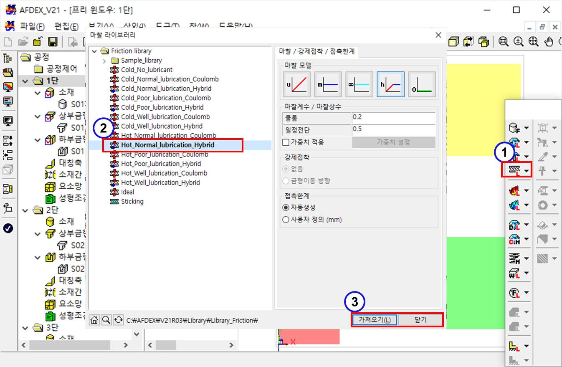Expand the Sample_library folder
The height and width of the screenshot is (367, 562).
coord(104,61)
